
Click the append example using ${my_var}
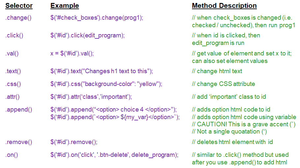[x=115, y=117]
